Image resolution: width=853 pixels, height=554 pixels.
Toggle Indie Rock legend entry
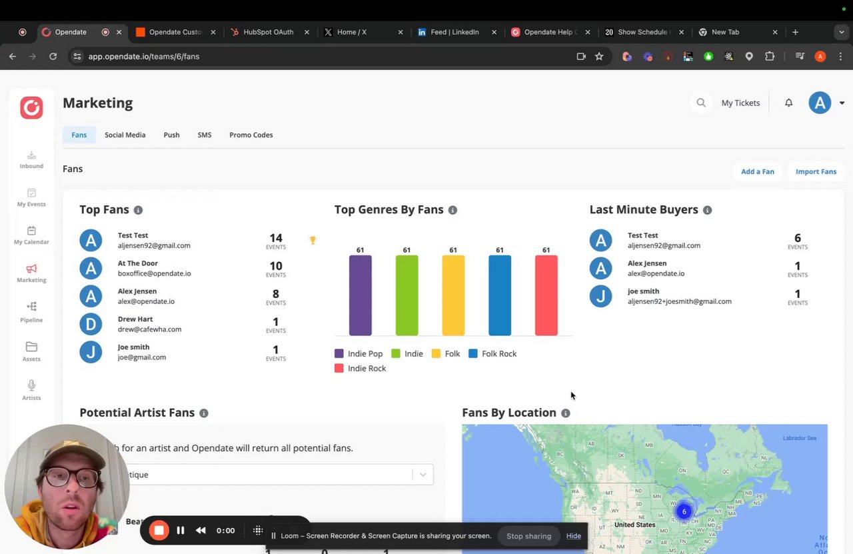coord(360,369)
